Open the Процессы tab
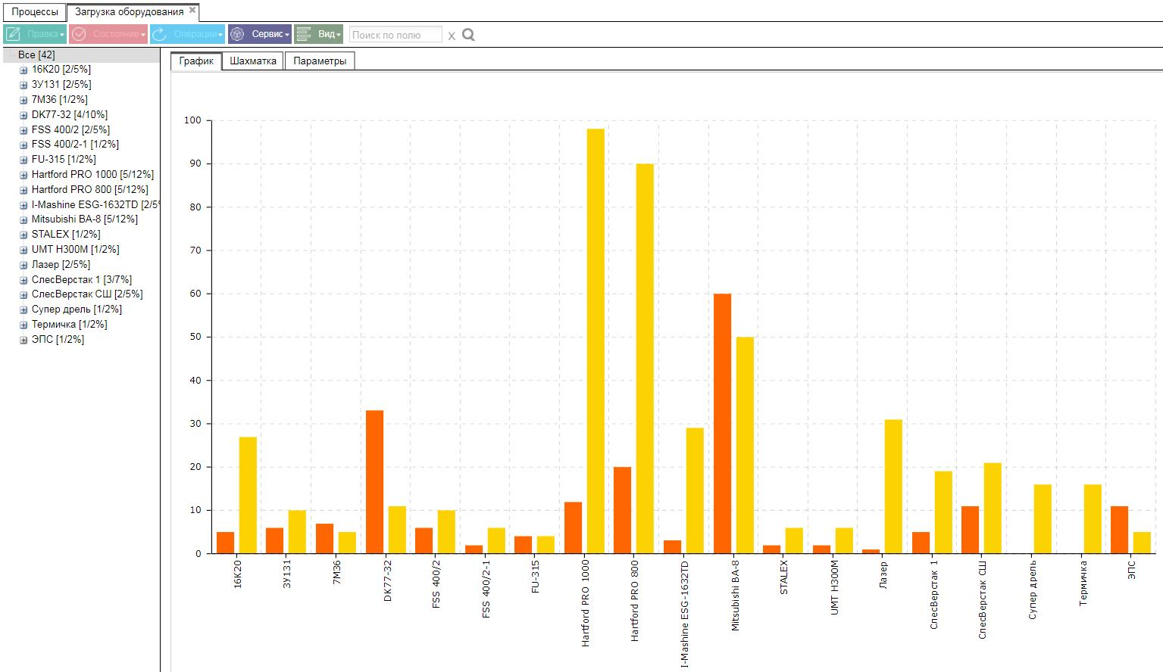Image resolution: width=1163 pixels, height=672 pixels. pos(35,12)
